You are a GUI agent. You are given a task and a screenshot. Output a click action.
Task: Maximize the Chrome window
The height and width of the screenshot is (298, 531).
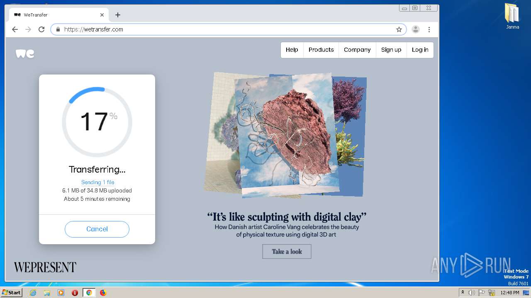point(415,8)
